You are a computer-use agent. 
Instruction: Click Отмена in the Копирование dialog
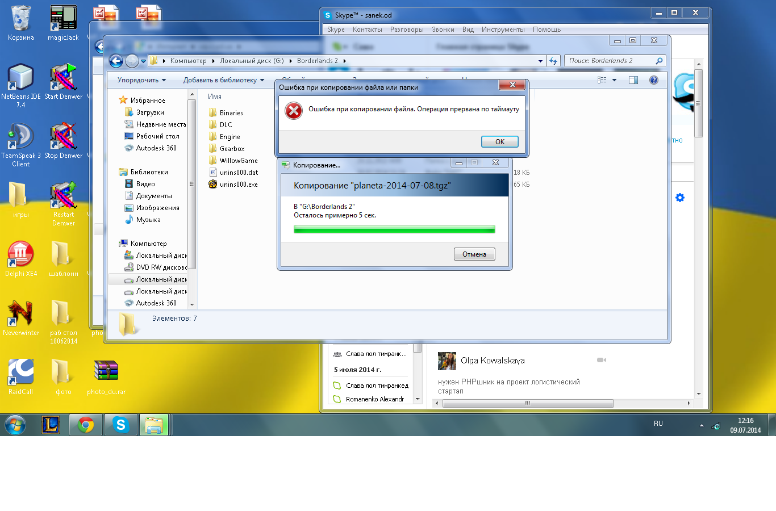[474, 254]
